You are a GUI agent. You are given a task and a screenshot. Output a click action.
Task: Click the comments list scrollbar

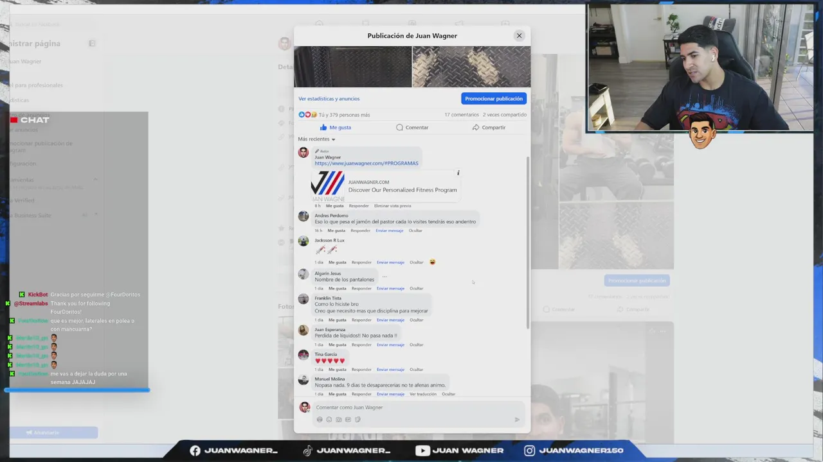[x=528, y=244]
